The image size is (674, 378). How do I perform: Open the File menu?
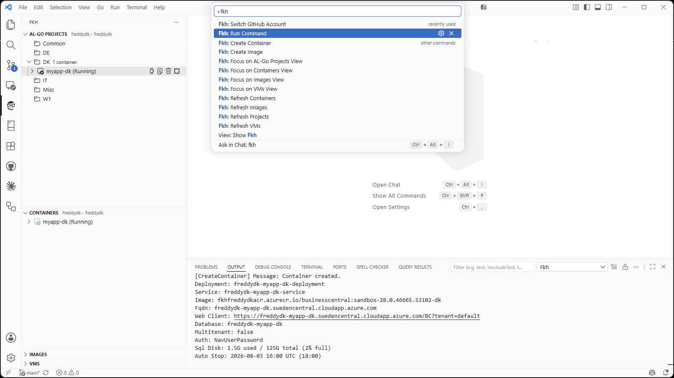(23, 7)
